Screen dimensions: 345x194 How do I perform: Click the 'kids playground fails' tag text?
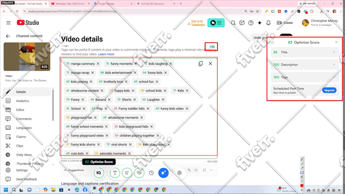[x=133, y=127]
